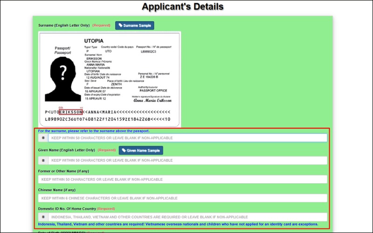Click the UTOPIA heading on the passport
373x233 pixels.
coord(94,41)
